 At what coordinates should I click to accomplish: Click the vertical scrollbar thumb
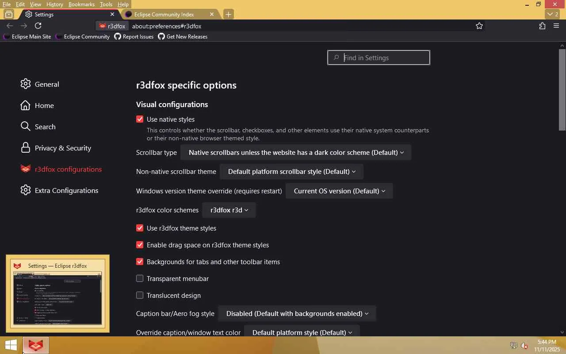562,89
